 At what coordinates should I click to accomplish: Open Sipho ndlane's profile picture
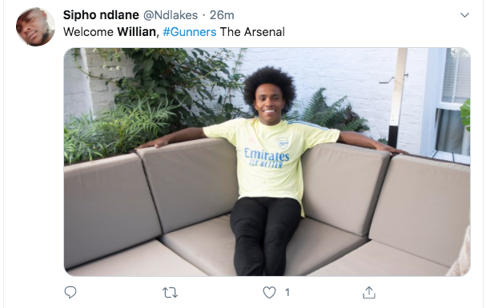(x=35, y=27)
